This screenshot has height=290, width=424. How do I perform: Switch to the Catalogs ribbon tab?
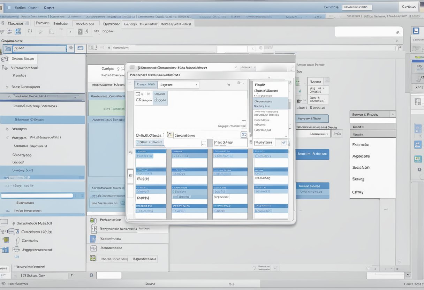pyautogui.click(x=131, y=24)
